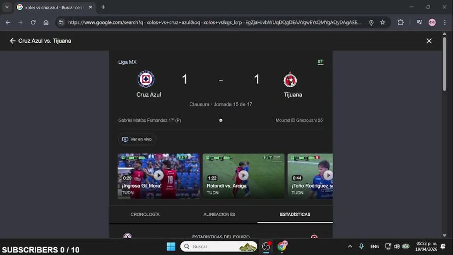Open the tab search dropdown
The image size is (453, 255).
7,7
